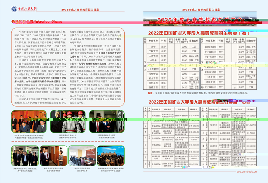Open the photo of secretary greeting a woman
This screenshot has width=268, height=183.
[x=54, y=156]
